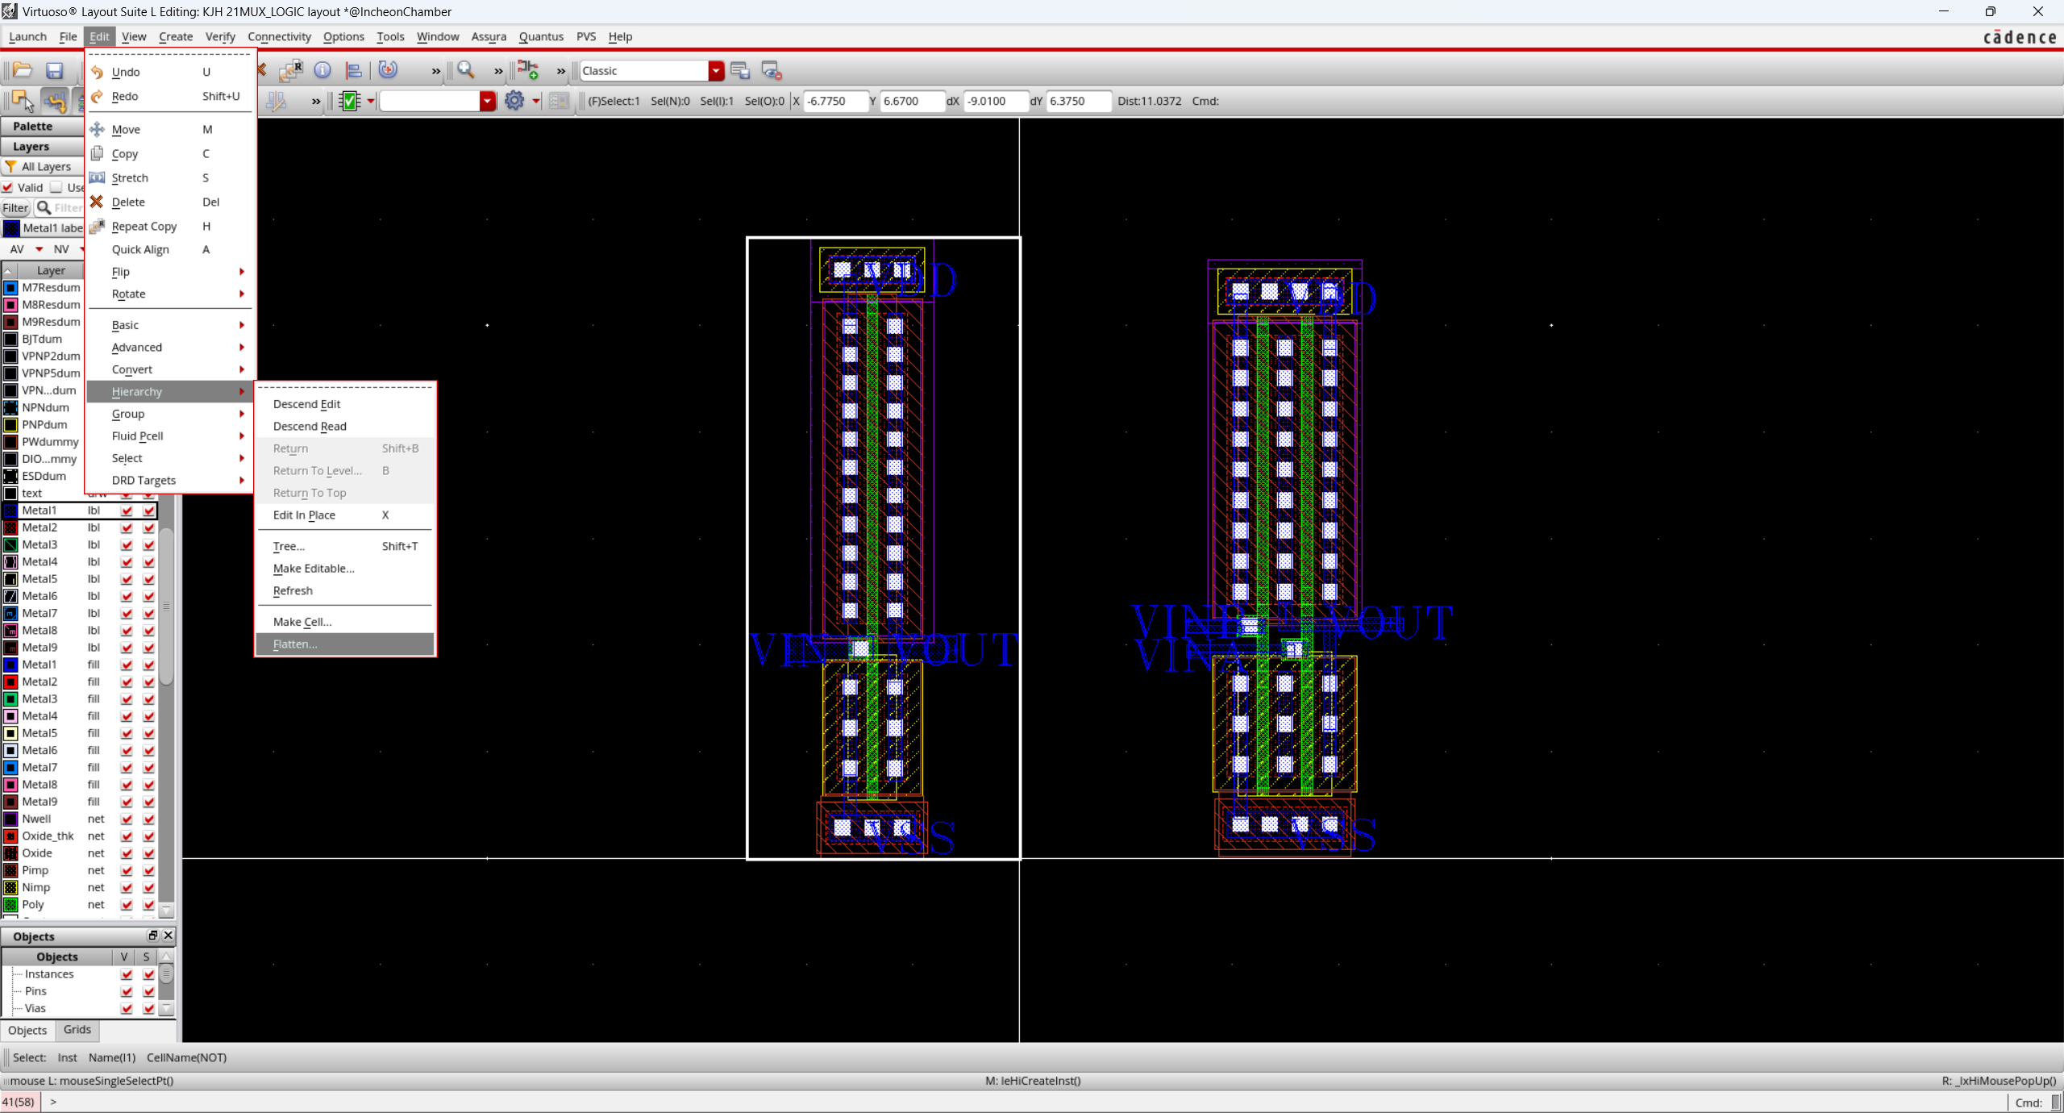The width and height of the screenshot is (2064, 1113).
Task: Click the Create Instance connector icon
Action: (x=527, y=70)
